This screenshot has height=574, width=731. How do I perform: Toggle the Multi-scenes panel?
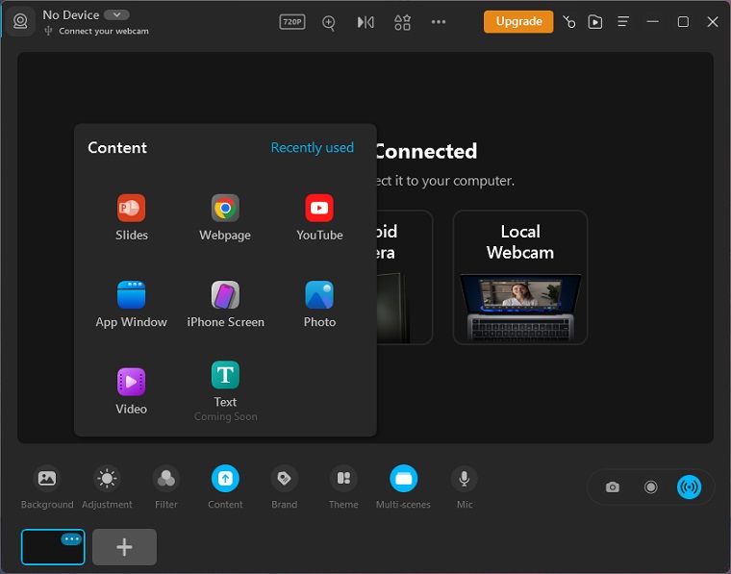[x=403, y=487]
